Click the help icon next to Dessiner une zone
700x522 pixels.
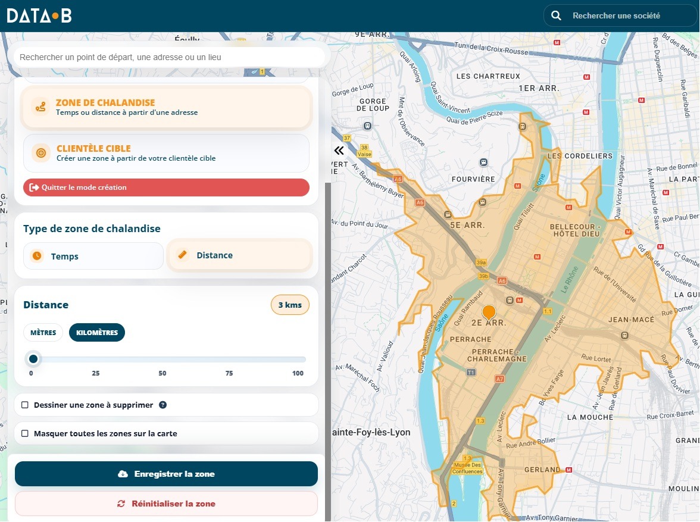click(163, 405)
